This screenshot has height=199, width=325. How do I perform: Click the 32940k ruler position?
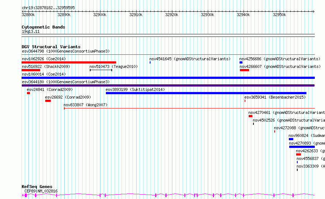click(x=243, y=15)
